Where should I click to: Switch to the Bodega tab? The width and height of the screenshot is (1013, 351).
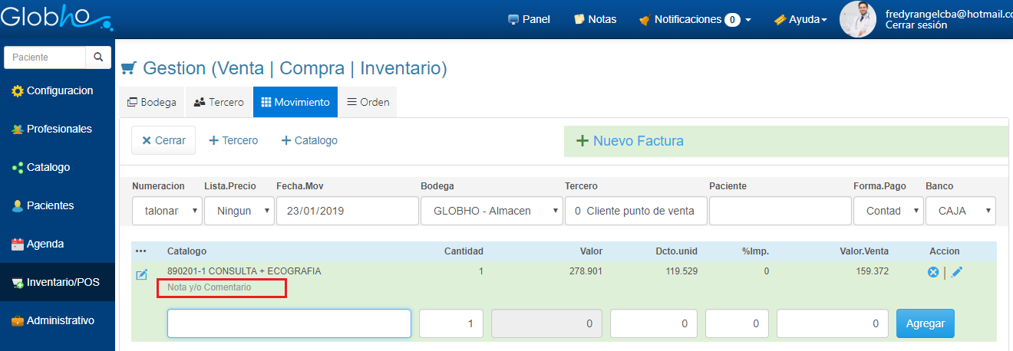151,102
